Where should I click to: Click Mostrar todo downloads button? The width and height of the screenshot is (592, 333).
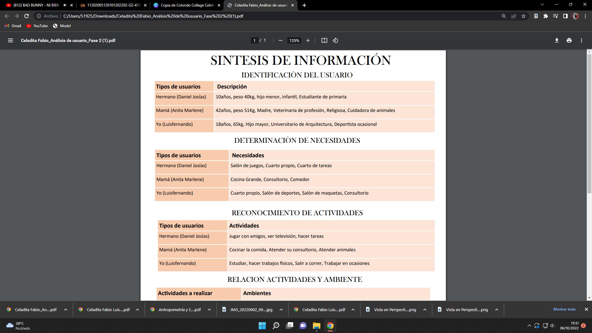564,309
